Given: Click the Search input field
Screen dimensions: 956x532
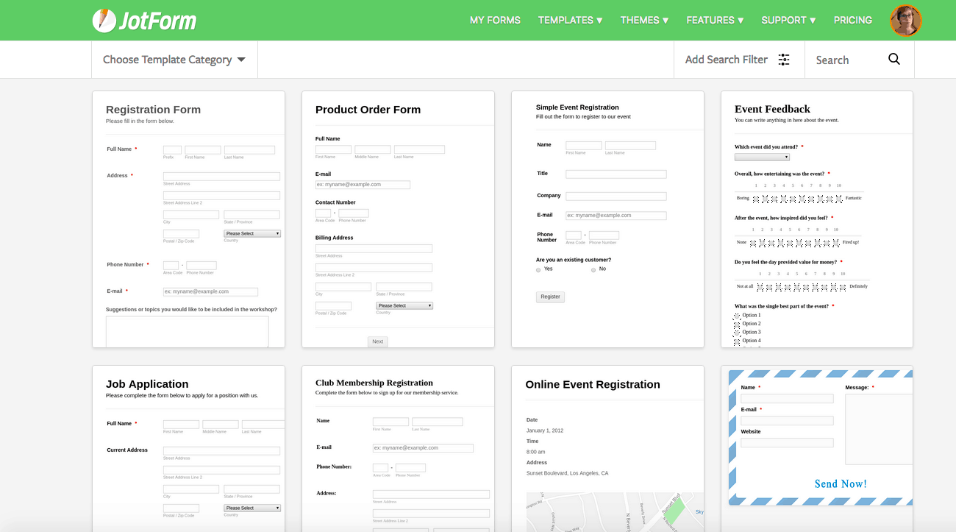Looking at the screenshot, I should [x=846, y=59].
